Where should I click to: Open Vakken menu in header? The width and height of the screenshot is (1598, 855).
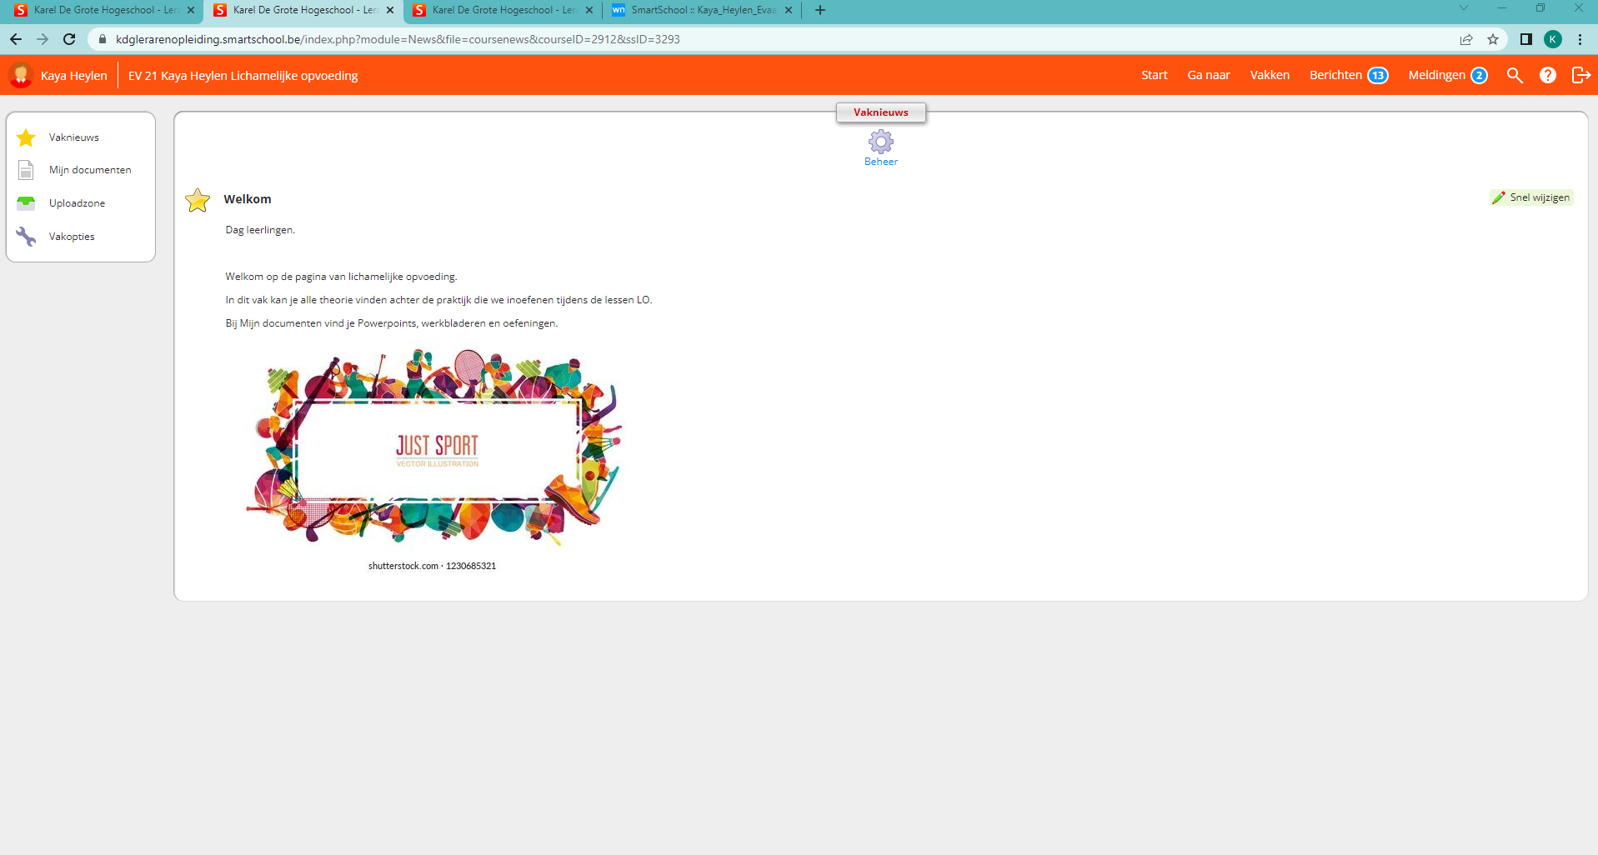click(1269, 76)
